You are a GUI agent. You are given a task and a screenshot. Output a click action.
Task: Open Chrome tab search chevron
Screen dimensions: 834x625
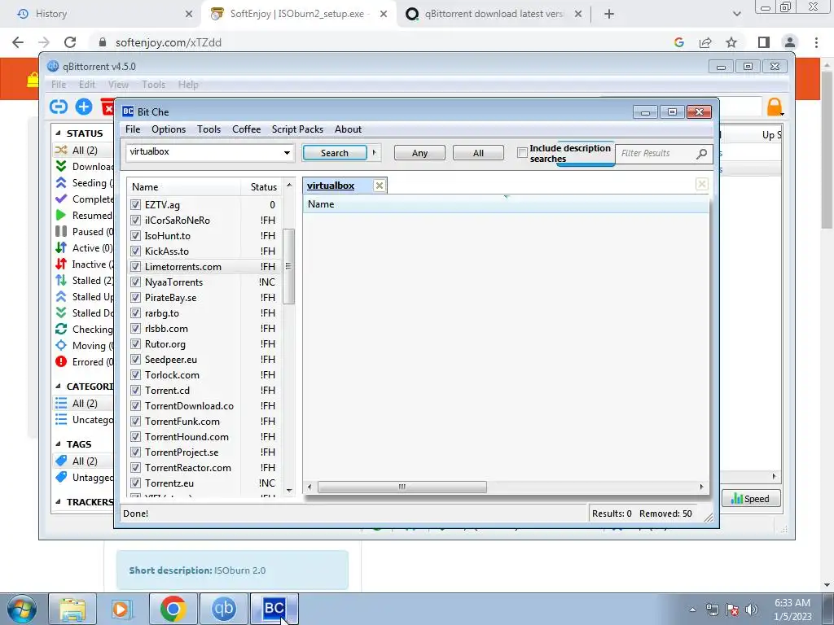(736, 14)
